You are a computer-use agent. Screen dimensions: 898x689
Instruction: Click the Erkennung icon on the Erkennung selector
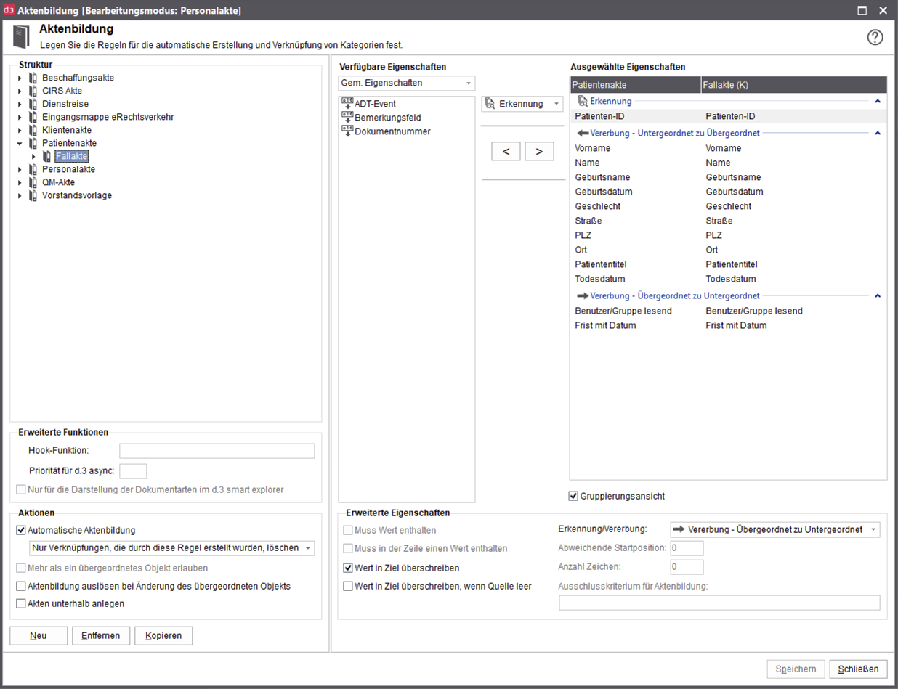point(490,103)
